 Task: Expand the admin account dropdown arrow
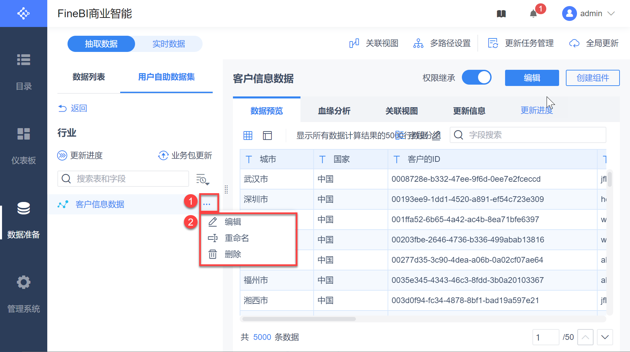pyautogui.click(x=611, y=13)
